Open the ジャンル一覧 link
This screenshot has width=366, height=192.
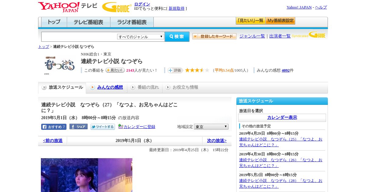click(252, 36)
